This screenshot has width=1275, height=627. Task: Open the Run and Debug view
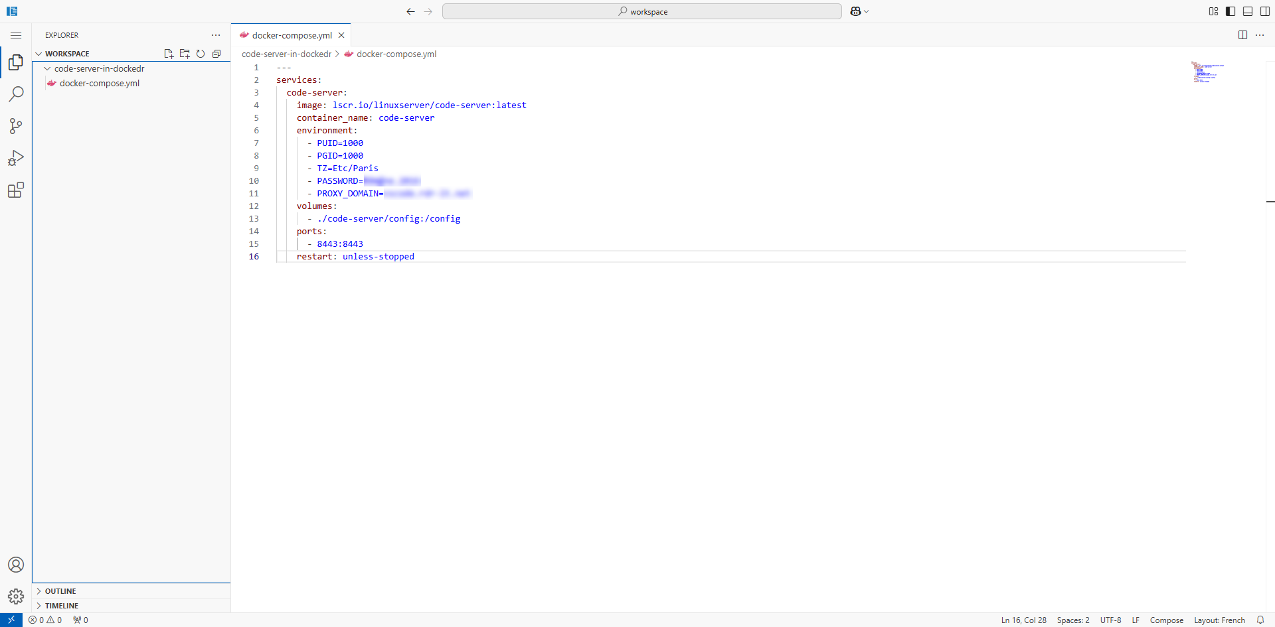click(x=16, y=158)
